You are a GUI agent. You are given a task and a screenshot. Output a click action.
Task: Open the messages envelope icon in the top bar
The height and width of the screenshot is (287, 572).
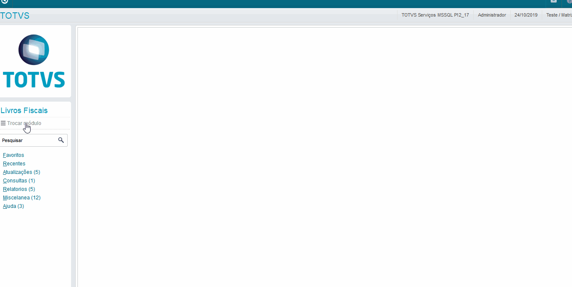click(553, 2)
